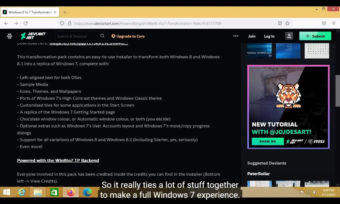Toggle Firefox reader view

(280, 23)
